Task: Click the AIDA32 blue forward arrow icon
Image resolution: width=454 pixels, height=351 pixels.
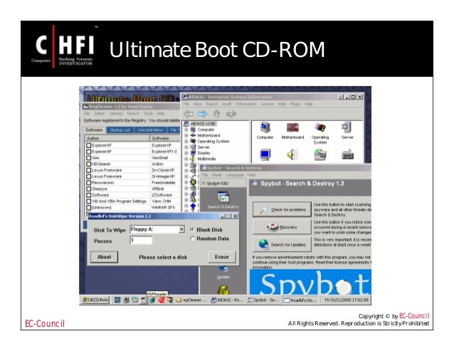Action: point(202,114)
